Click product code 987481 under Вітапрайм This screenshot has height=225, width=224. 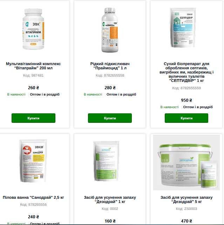point(33,76)
